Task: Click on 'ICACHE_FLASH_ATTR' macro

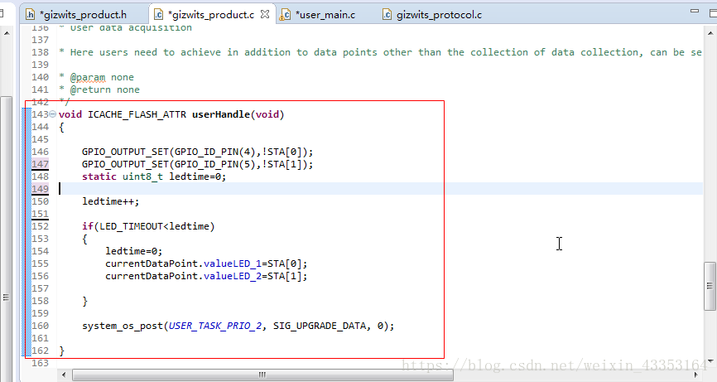Action: 137,114
